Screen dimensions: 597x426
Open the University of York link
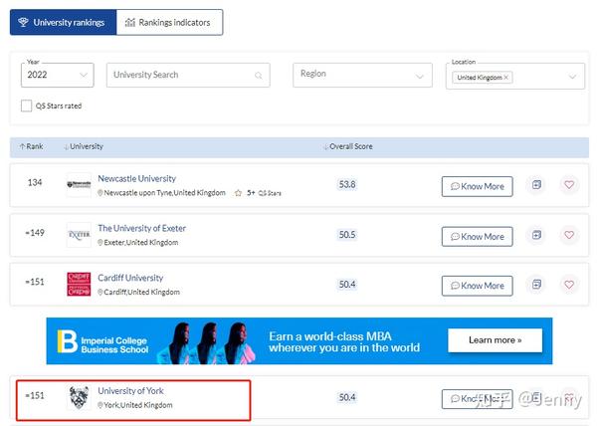130,391
